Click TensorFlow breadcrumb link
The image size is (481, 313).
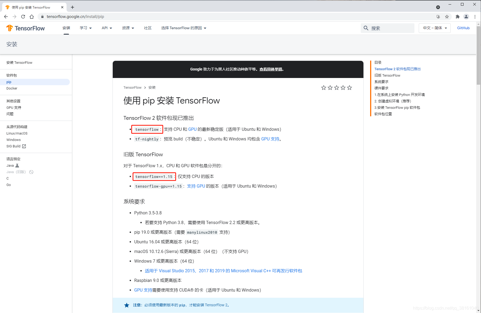(x=132, y=87)
